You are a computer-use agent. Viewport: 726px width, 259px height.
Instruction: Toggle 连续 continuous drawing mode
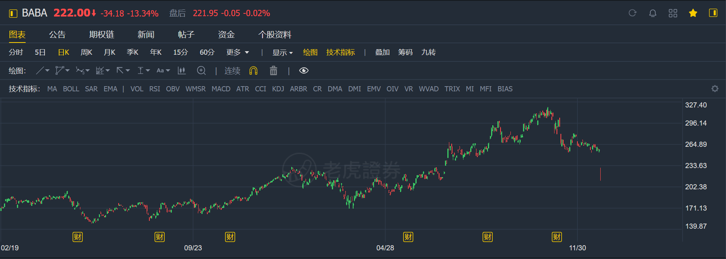[x=233, y=70]
